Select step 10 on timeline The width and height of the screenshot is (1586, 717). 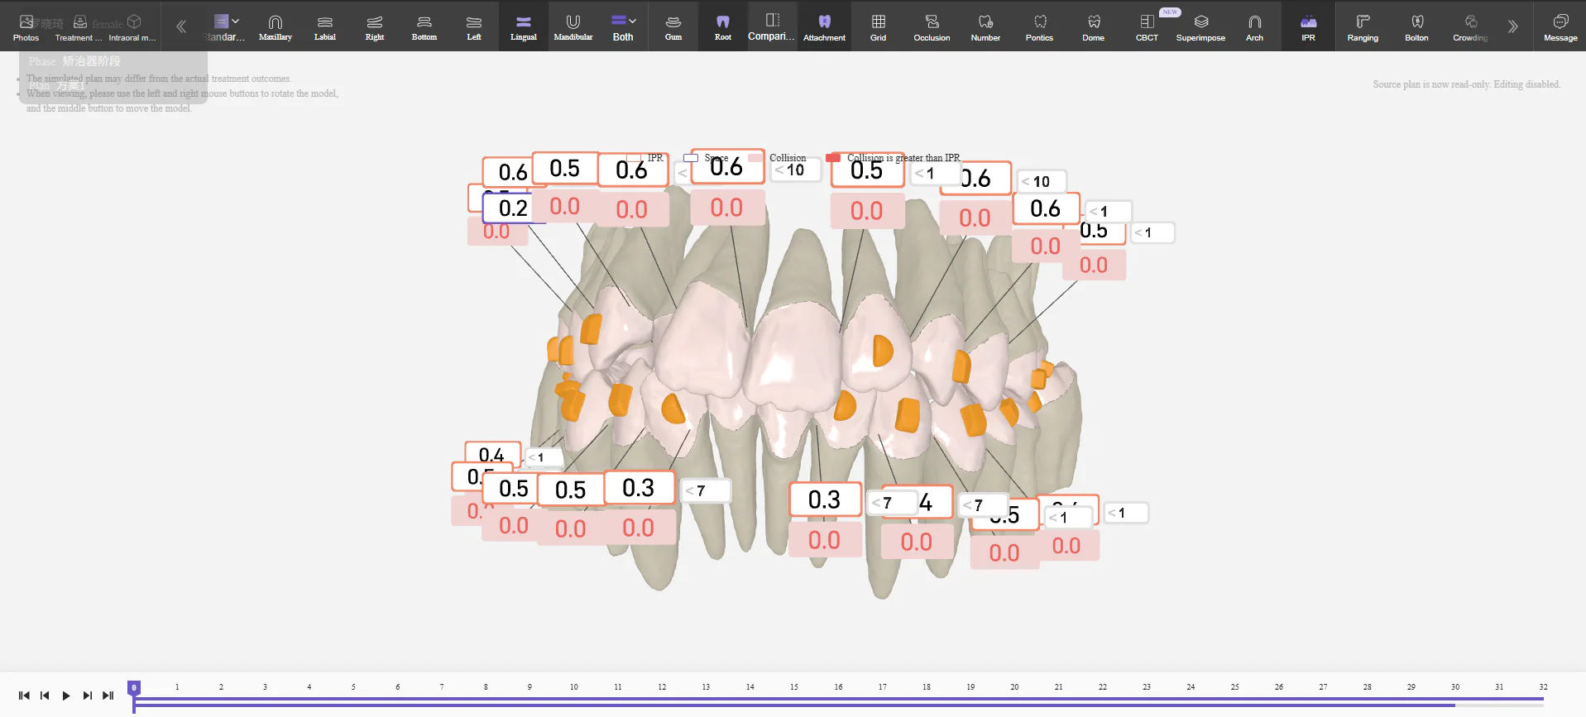pos(574,687)
